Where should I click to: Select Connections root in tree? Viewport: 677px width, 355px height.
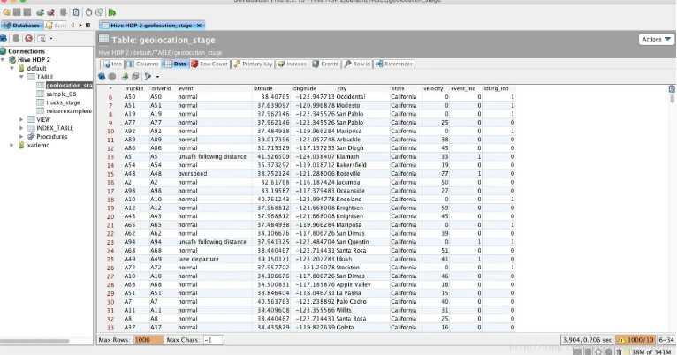27,51
